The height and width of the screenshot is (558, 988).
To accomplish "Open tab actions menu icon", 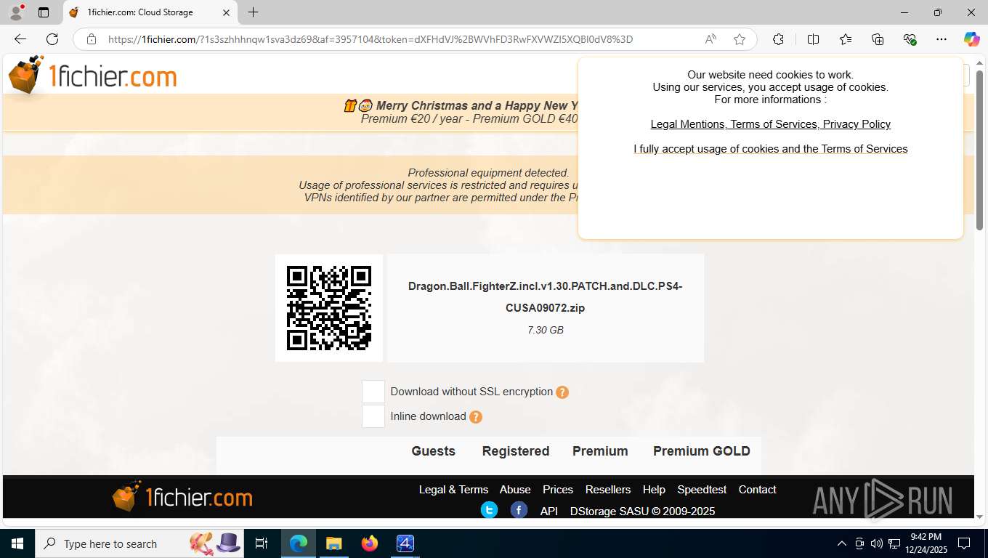I will coord(44,12).
